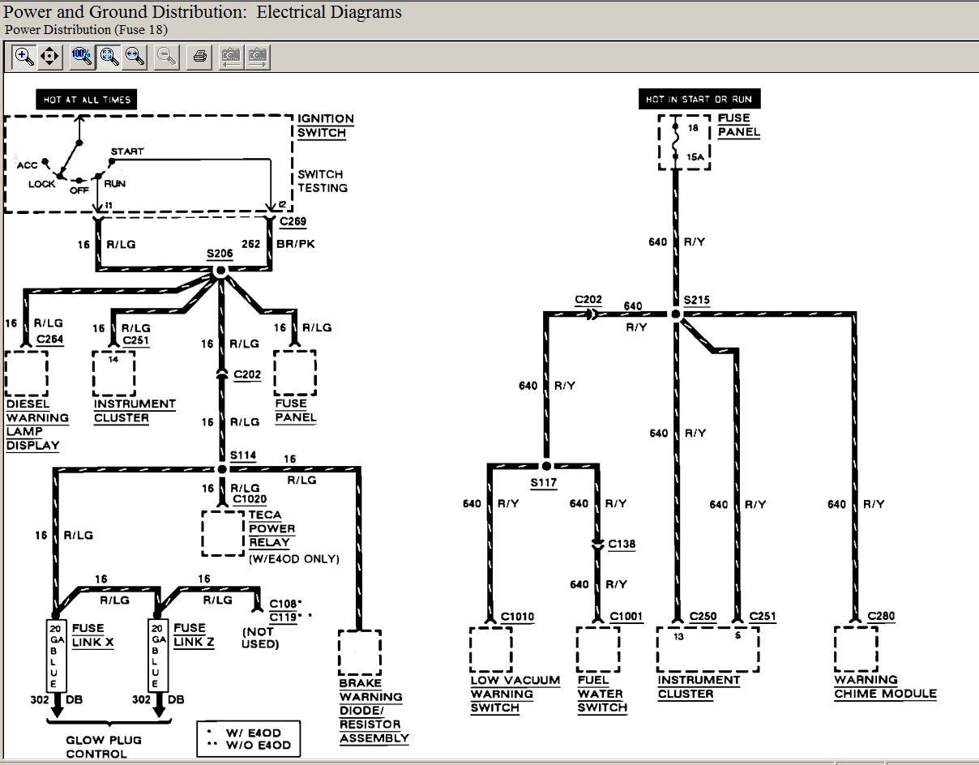This screenshot has height=765, width=979.
Task: Print the diagram with the printer icon
Action: point(199,57)
